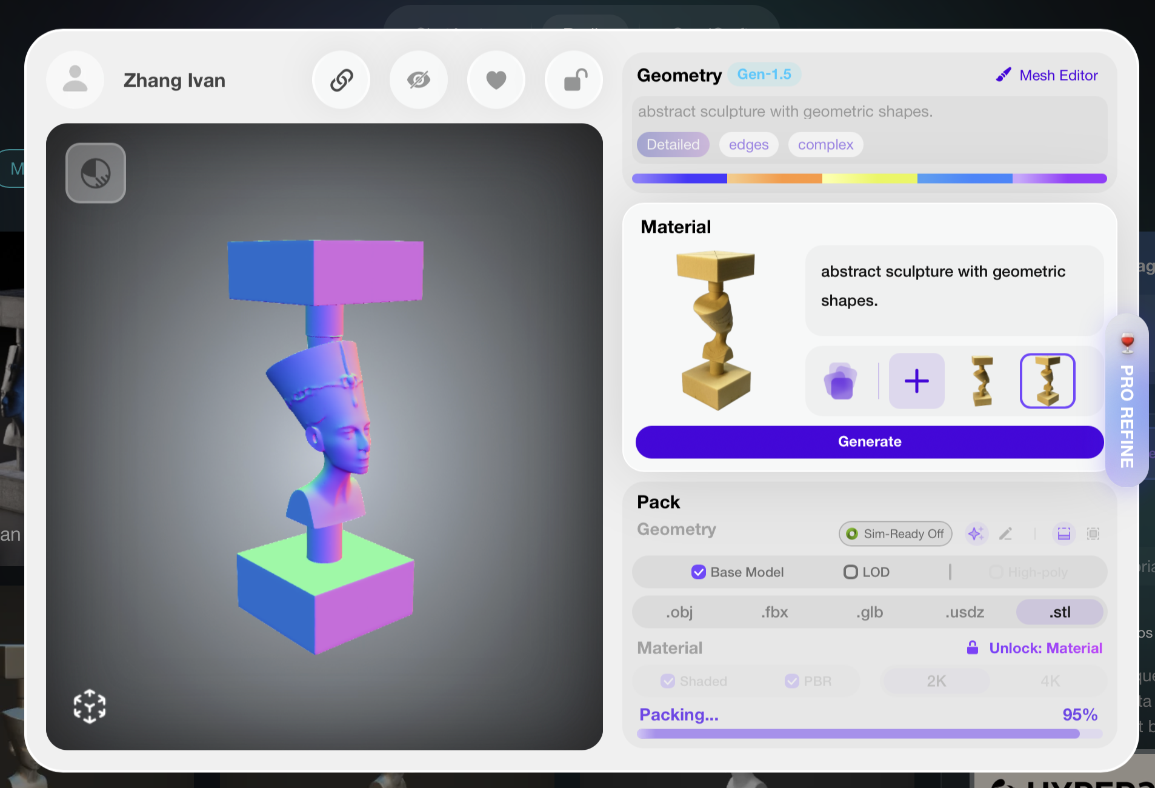The height and width of the screenshot is (788, 1155).
Task: Edit the material prompt text box
Action: click(954, 290)
